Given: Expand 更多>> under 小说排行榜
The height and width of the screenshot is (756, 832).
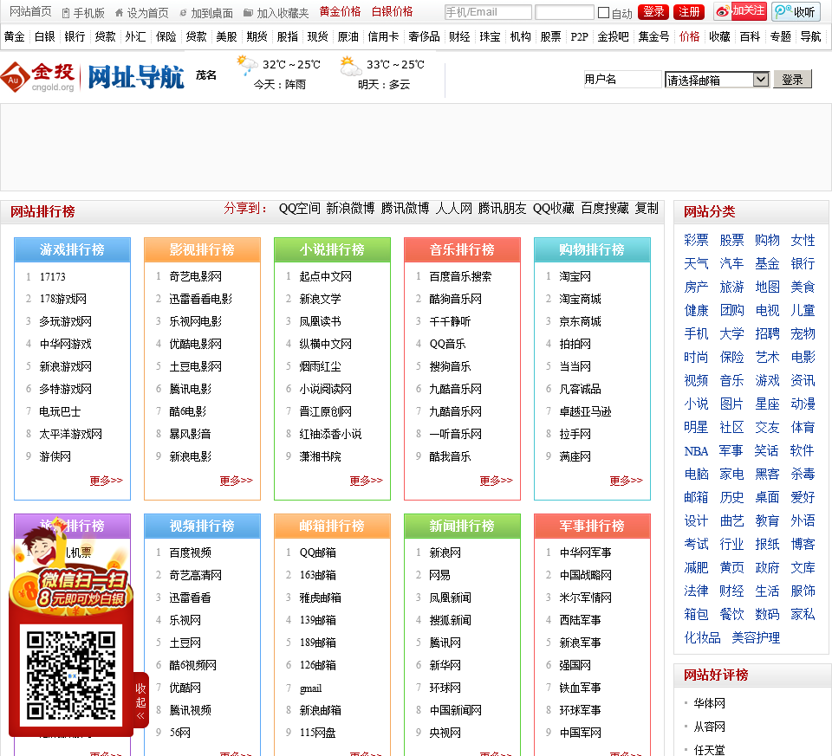Looking at the screenshot, I should 366,481.
